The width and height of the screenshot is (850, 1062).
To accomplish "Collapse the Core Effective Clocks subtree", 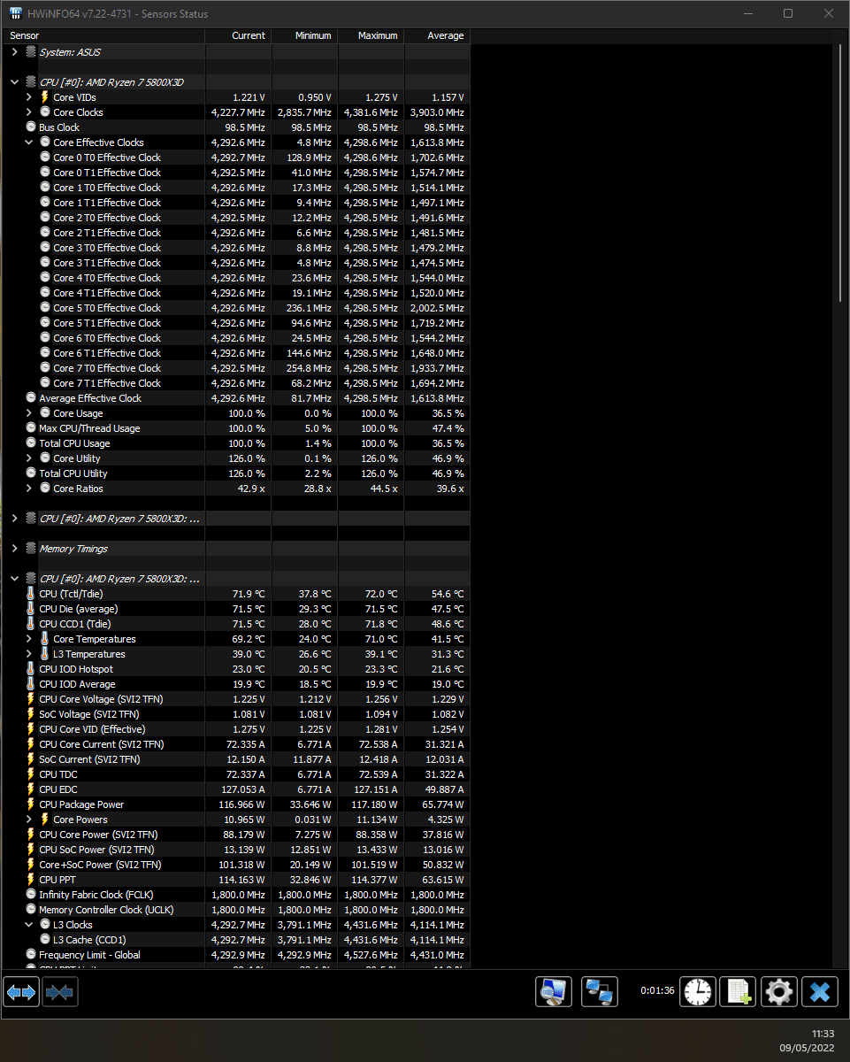I will pos(29,142).
